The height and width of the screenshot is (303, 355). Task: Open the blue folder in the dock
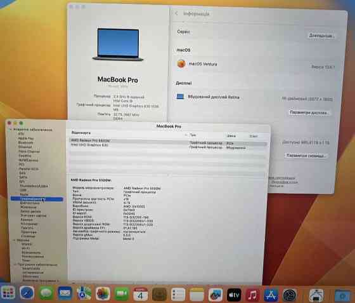[342, 296]
